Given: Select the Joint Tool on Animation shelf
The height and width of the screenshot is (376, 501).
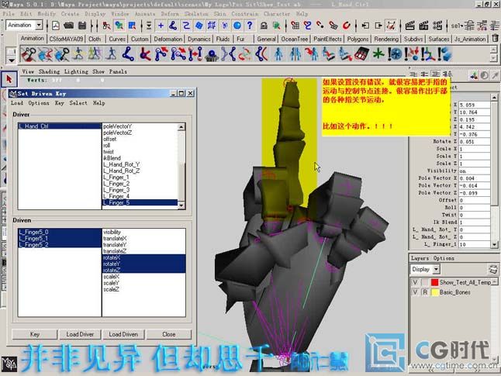Looking at the screenshot, I should [128, 54].
